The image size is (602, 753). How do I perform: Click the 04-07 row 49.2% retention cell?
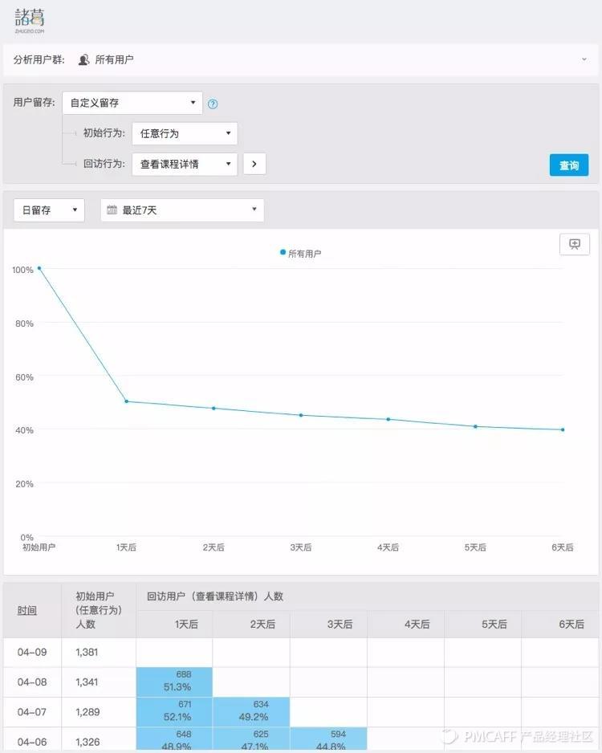(251, 711)
